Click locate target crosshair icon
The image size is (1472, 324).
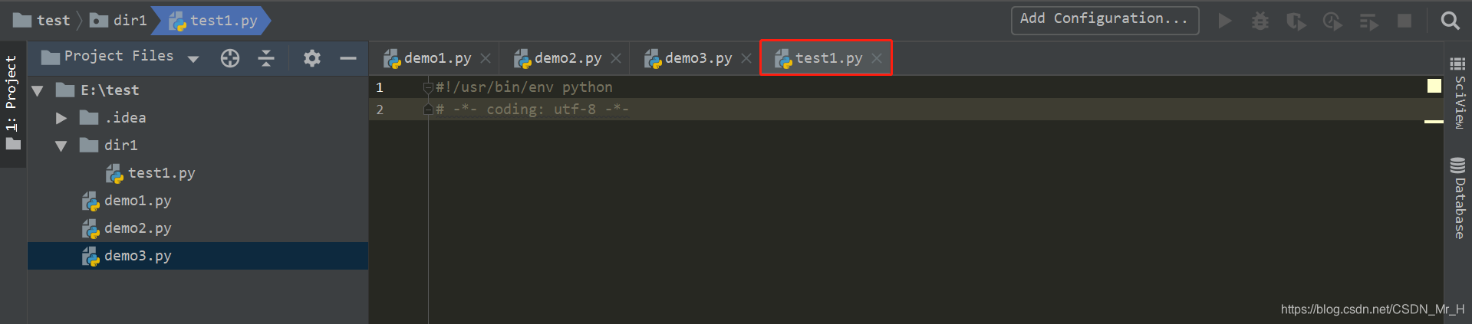pyautogui.click(x=230, y=58)
